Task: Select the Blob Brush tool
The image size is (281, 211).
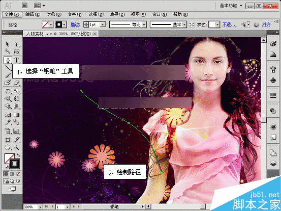Action: 7,83
